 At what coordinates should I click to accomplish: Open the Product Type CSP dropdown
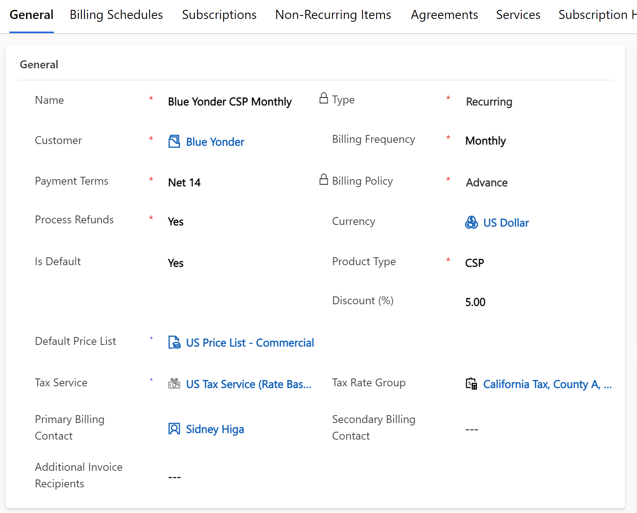click(475, 263)
